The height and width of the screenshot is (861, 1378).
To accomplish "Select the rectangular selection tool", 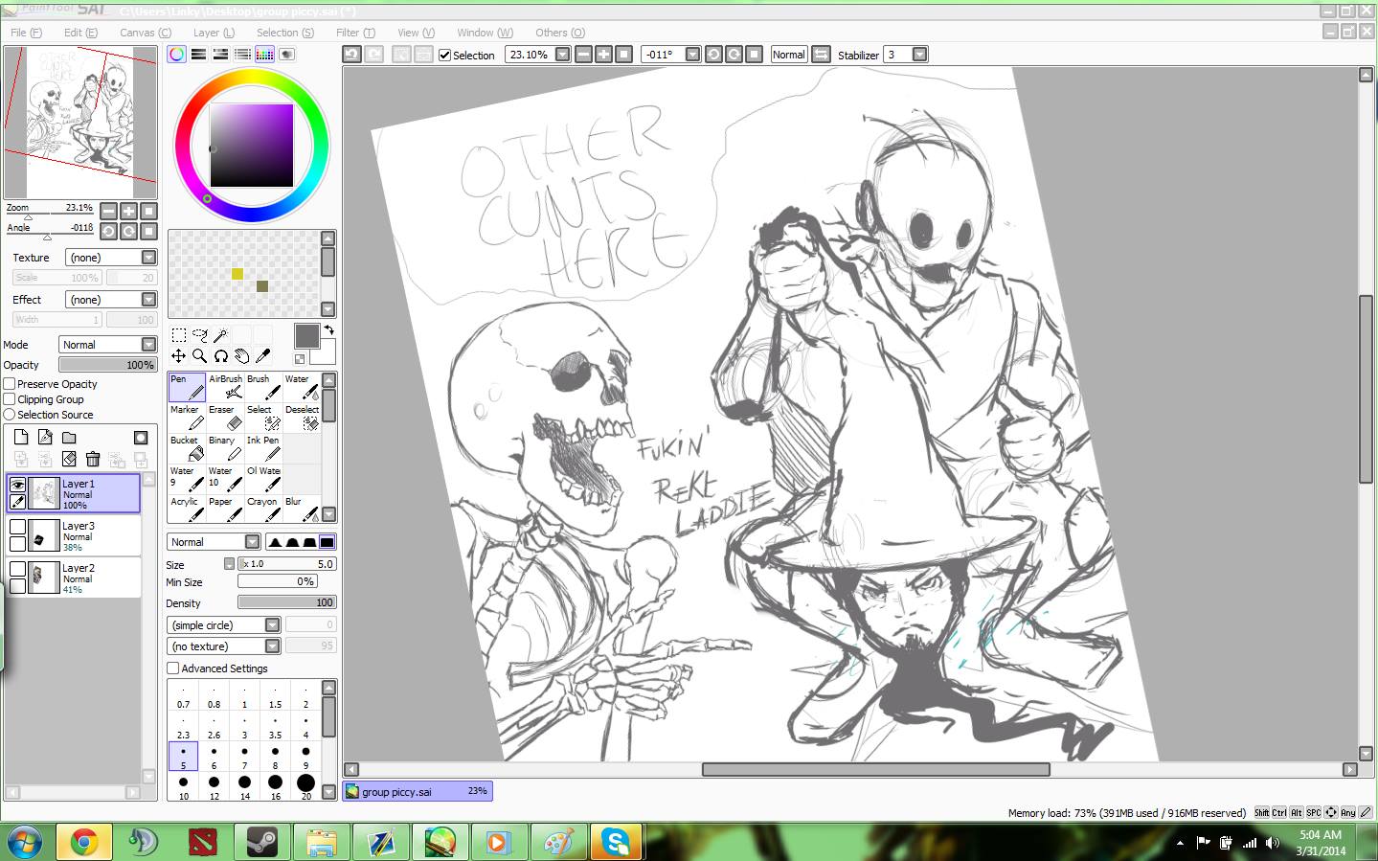I will coord(179,335).
